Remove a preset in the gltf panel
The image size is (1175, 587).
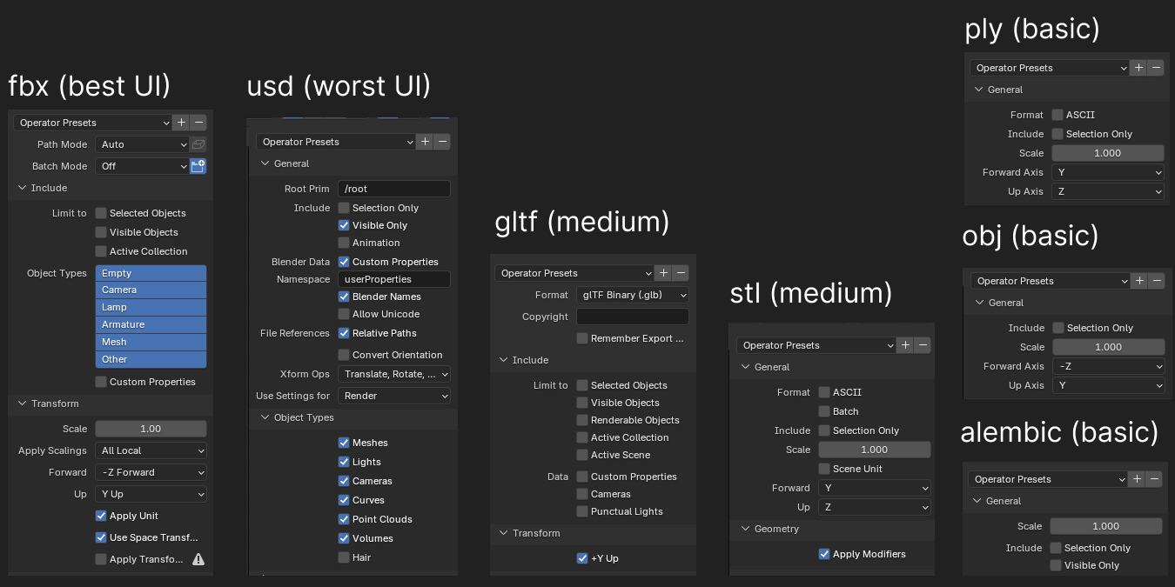(681, 273)
